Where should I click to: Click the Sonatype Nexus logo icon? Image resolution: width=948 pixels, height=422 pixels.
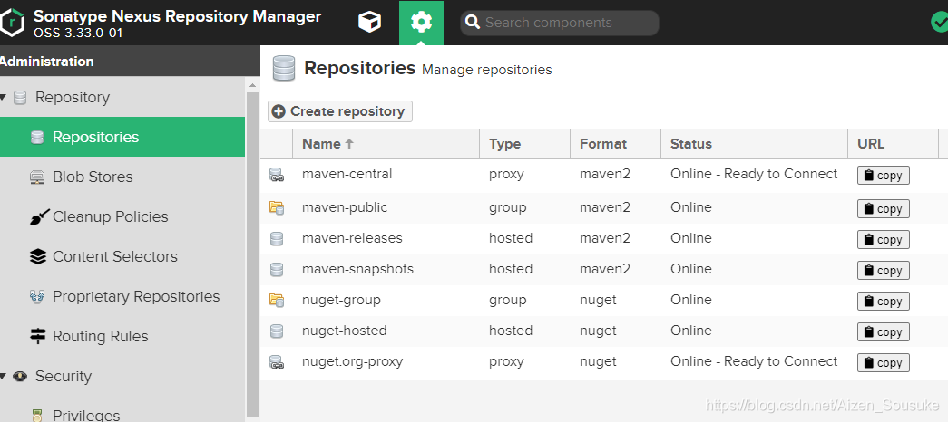click(x=13, y=23)
